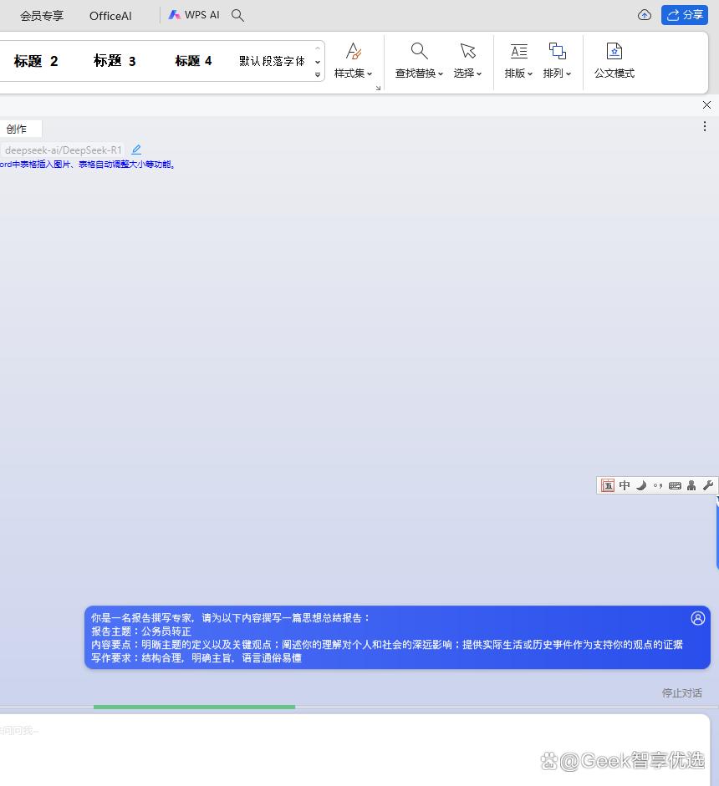
Task: Click the user avatar in chat bubble
Action: [x=697, y=618]
